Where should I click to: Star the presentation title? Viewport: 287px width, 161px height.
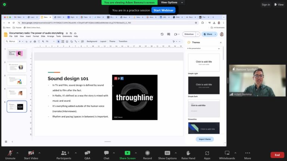pos(67,33)
